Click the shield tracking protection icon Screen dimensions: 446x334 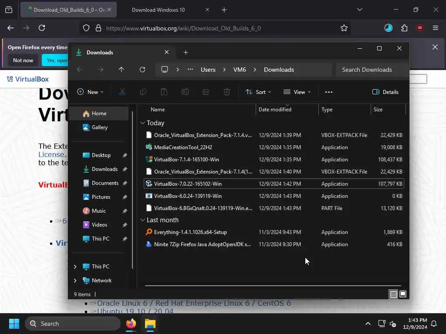coord(86,28)
